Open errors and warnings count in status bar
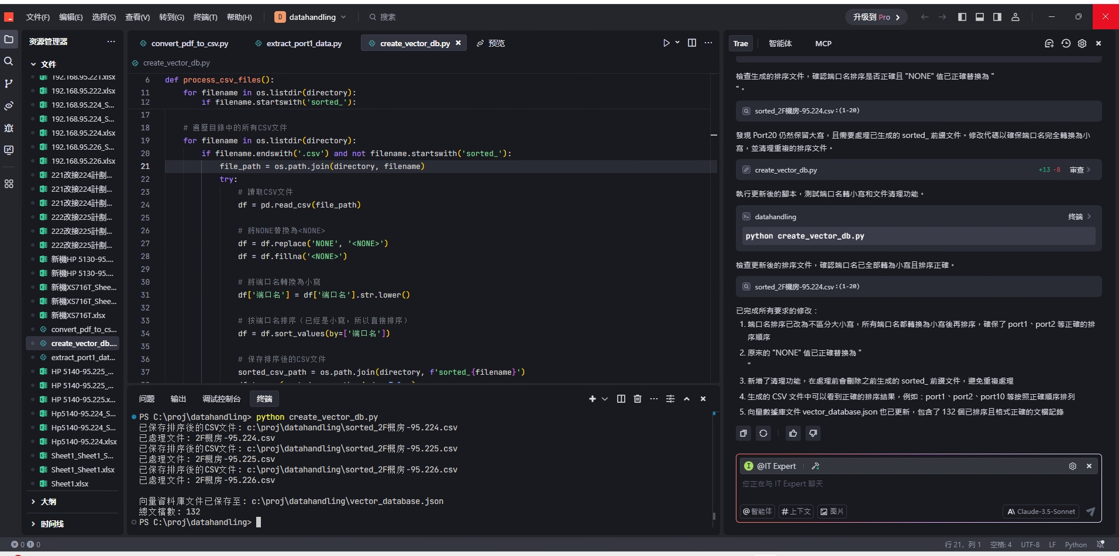This screenshot has width=1119, height=556. click(26, 544)
